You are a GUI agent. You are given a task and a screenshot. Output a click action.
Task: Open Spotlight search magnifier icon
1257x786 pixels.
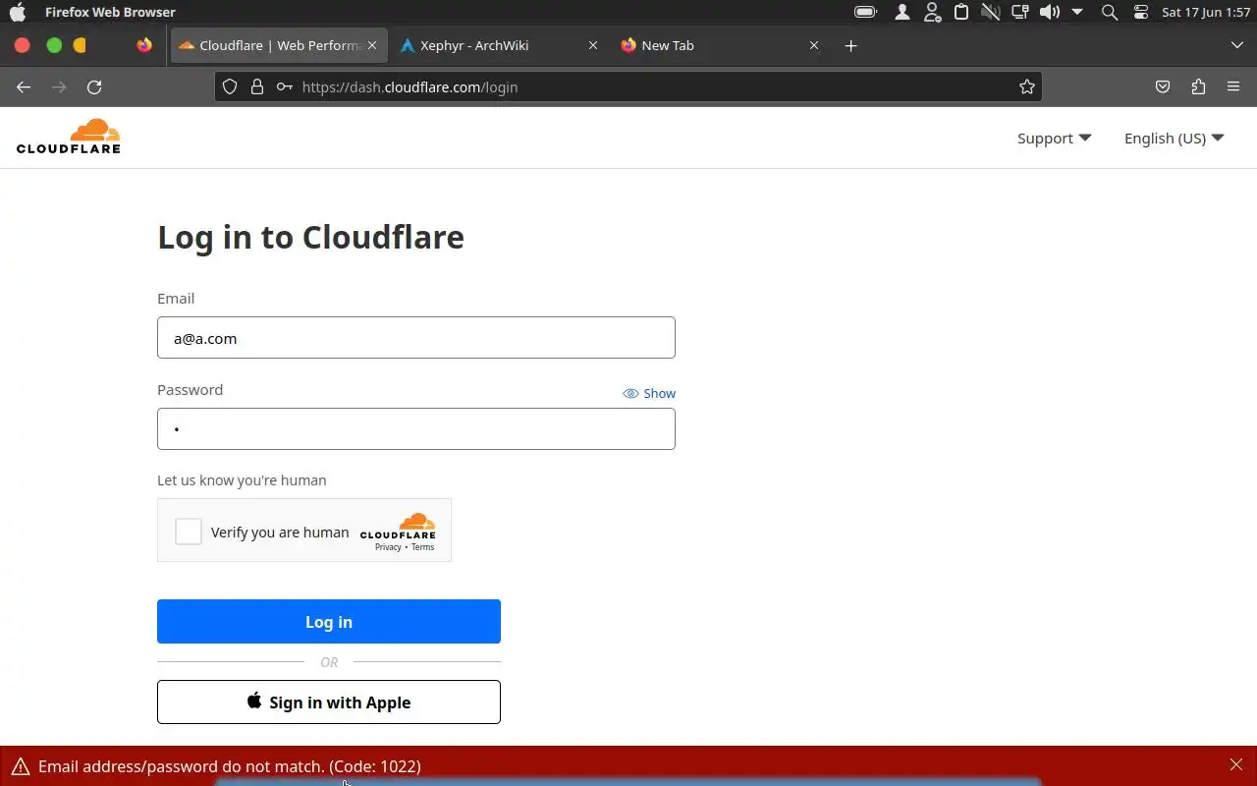(x=1110, y=13)
